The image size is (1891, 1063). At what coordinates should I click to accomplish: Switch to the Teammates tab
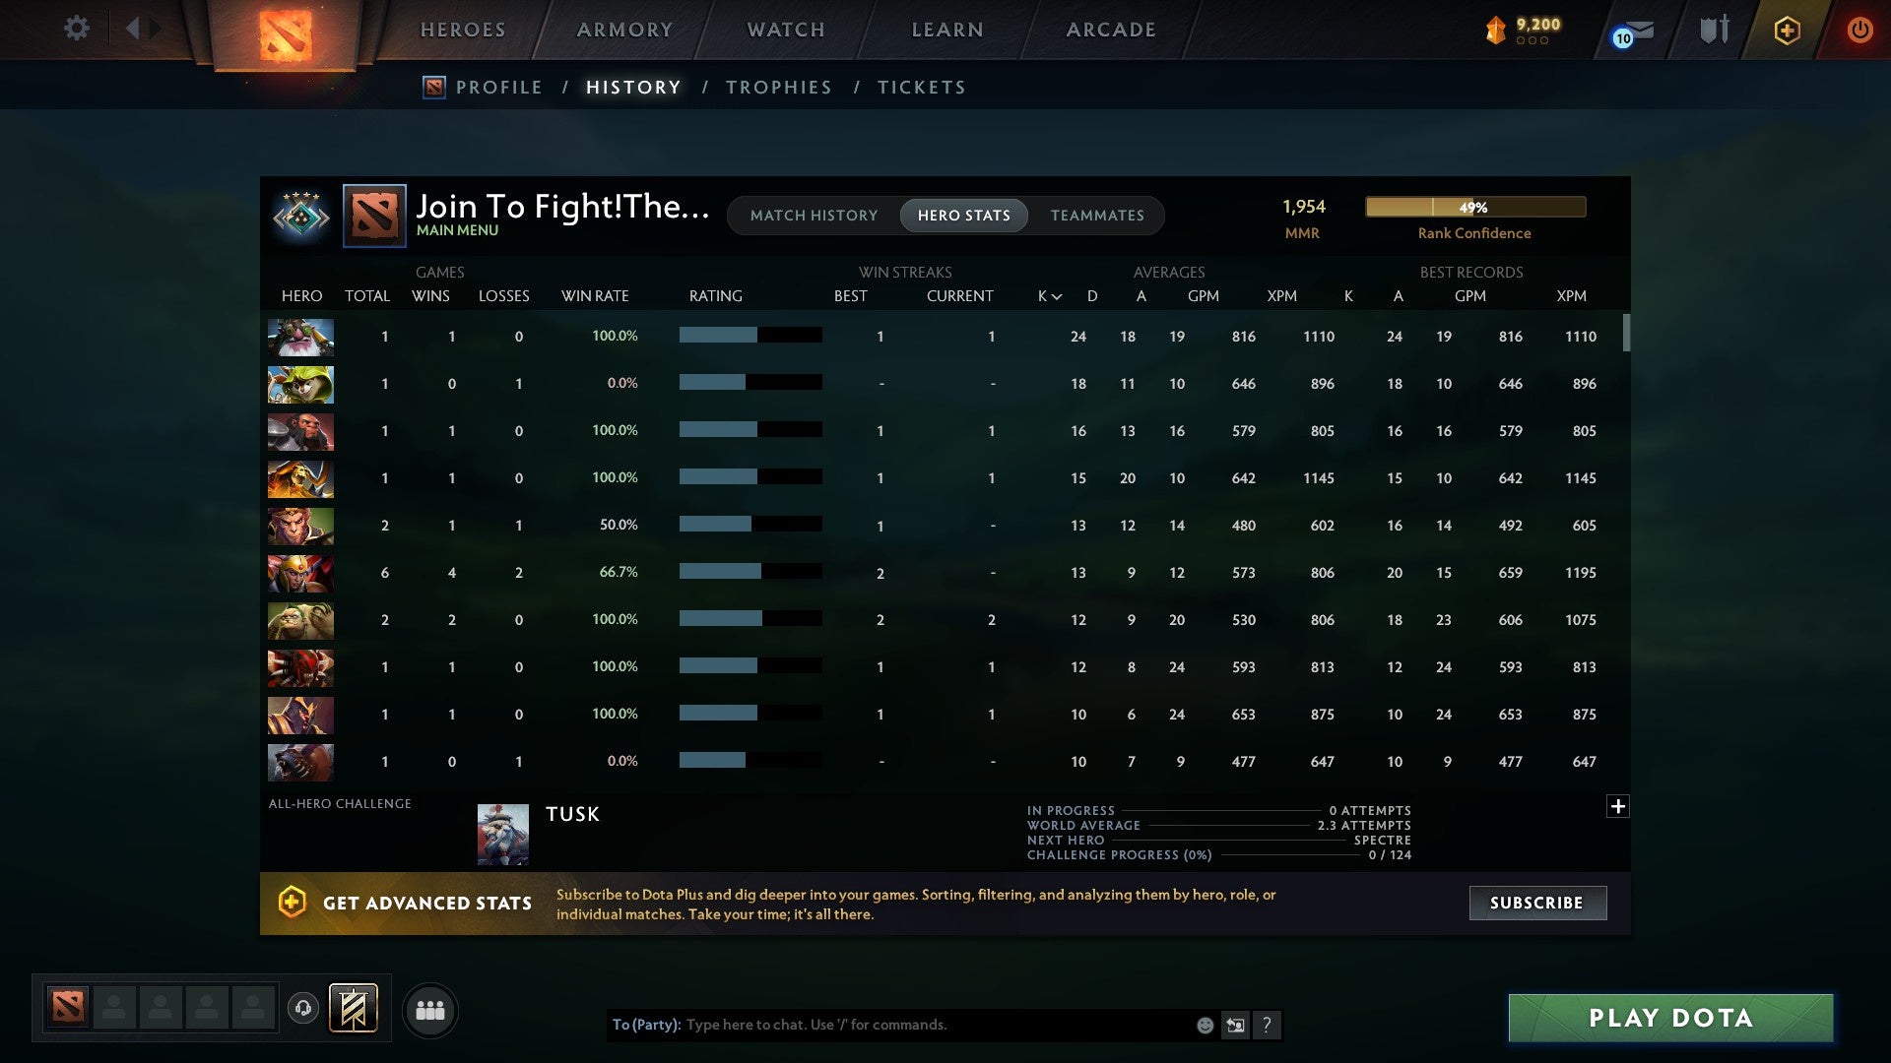1097,216
